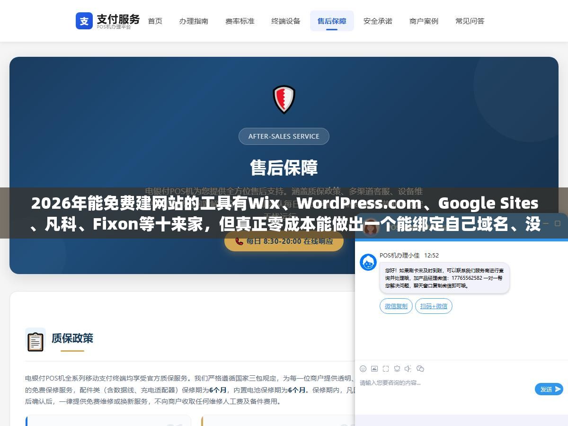This screenshot has height=426, width=568.
Task: Click the 支付服务 logo icon
Action: (84, 21)
